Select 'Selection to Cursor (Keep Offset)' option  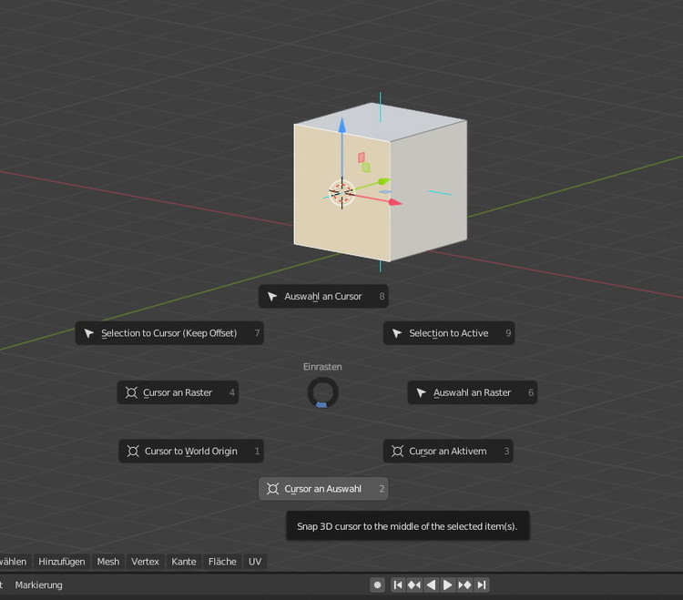point(169,333)
